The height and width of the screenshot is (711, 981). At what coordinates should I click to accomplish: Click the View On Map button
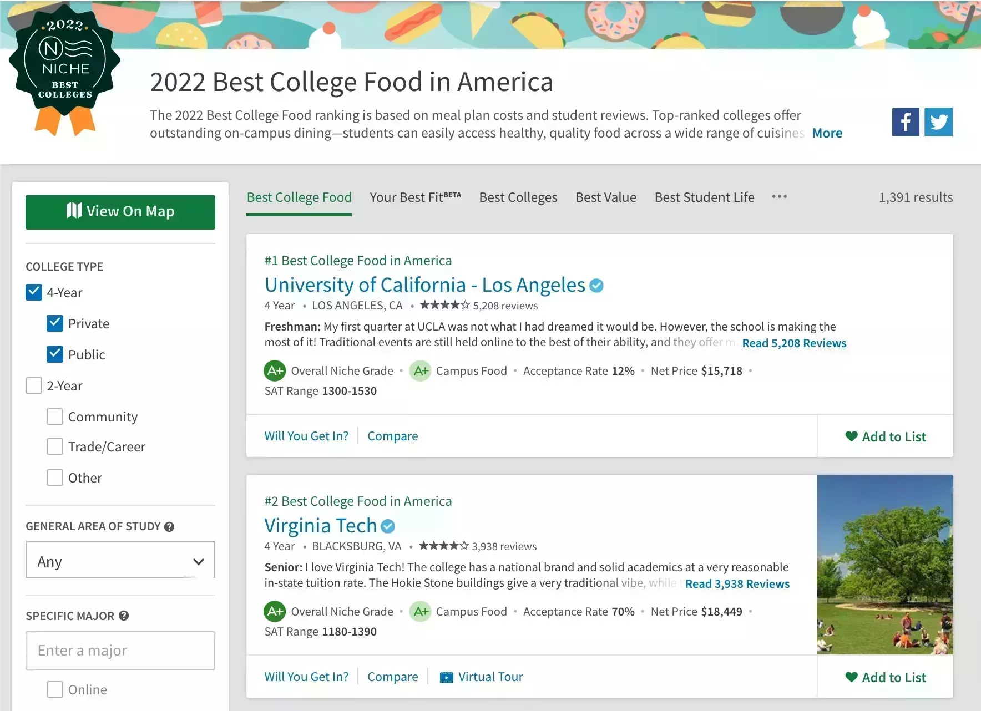pos(120,212)
